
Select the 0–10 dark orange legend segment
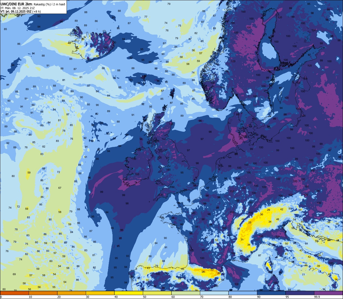tap(14, 293)
